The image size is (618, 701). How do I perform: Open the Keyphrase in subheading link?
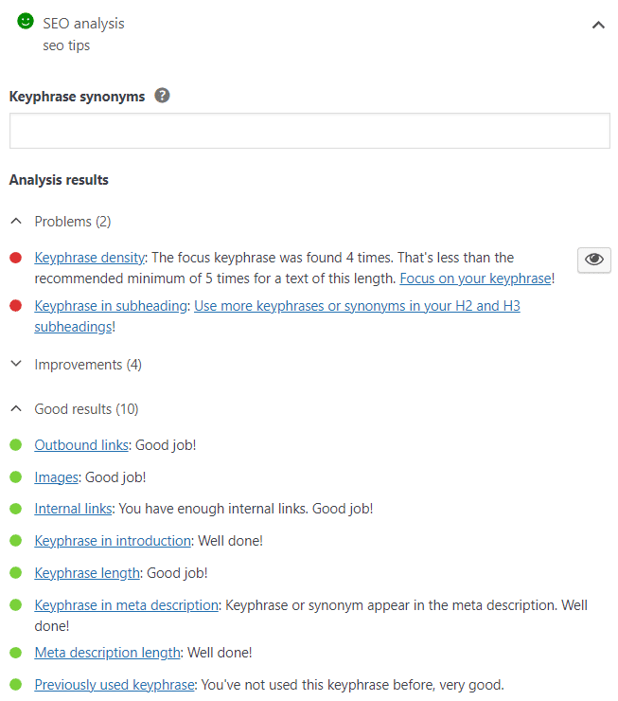tap(111, 306)
